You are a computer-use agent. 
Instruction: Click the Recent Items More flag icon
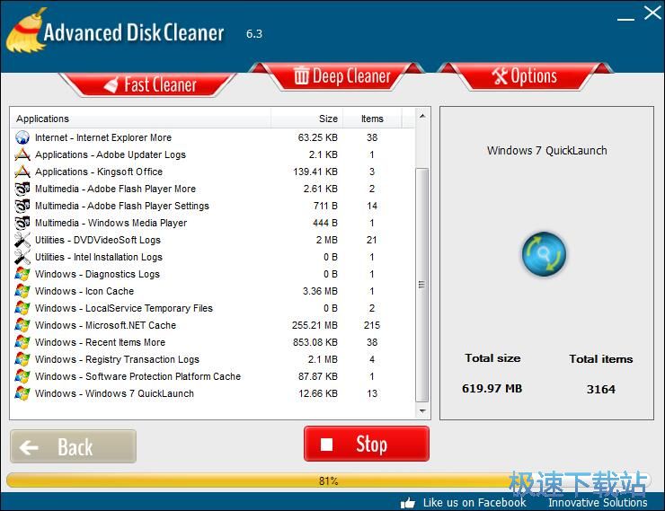[x=22, y=342]
